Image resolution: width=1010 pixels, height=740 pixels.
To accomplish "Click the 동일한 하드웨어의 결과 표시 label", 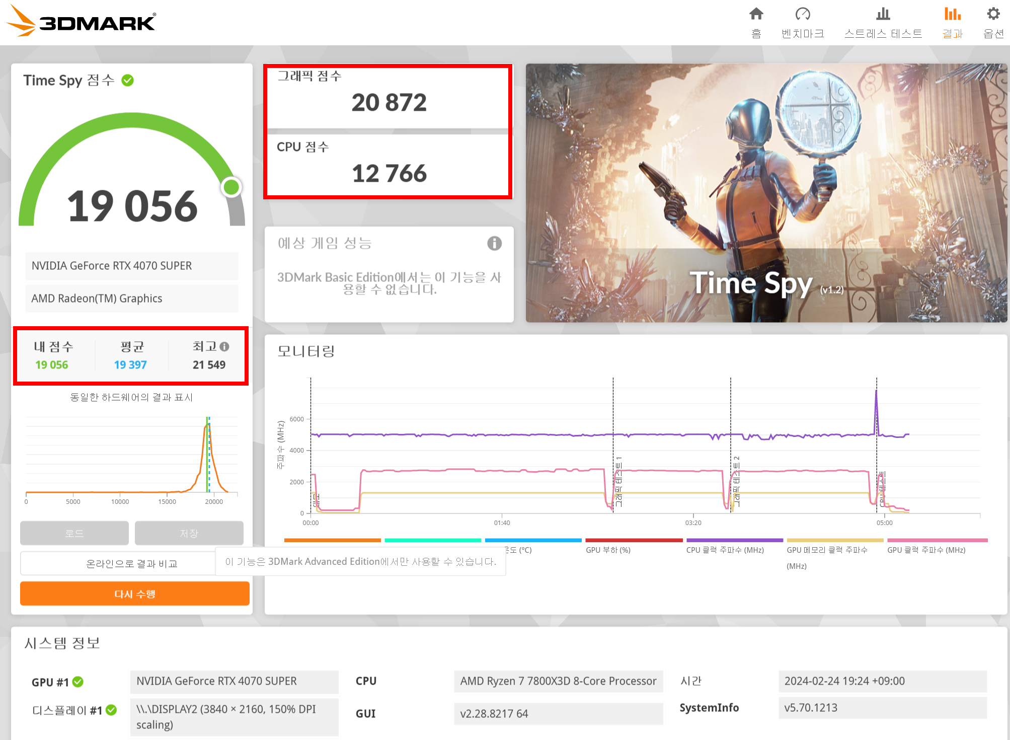I will click(x=131, y=397).
